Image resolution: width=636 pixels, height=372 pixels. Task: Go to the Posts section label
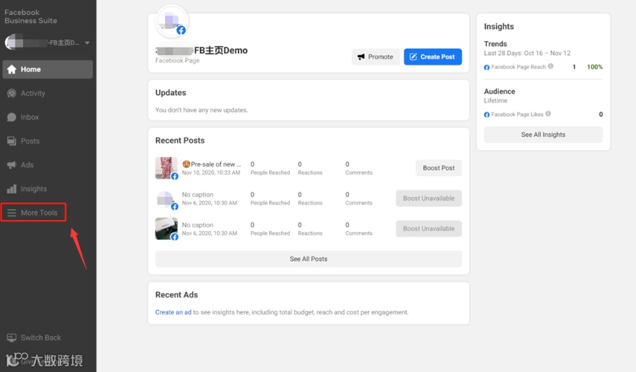(x=30, y=141)
